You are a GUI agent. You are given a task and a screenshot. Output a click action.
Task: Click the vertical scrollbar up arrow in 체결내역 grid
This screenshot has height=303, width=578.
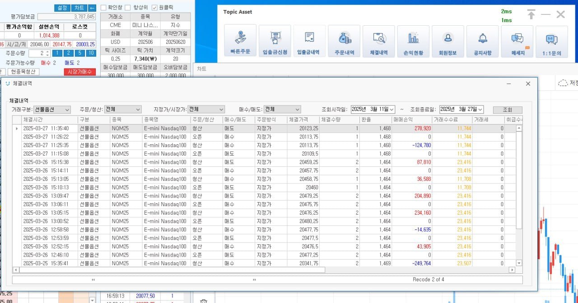click(519, 128)
